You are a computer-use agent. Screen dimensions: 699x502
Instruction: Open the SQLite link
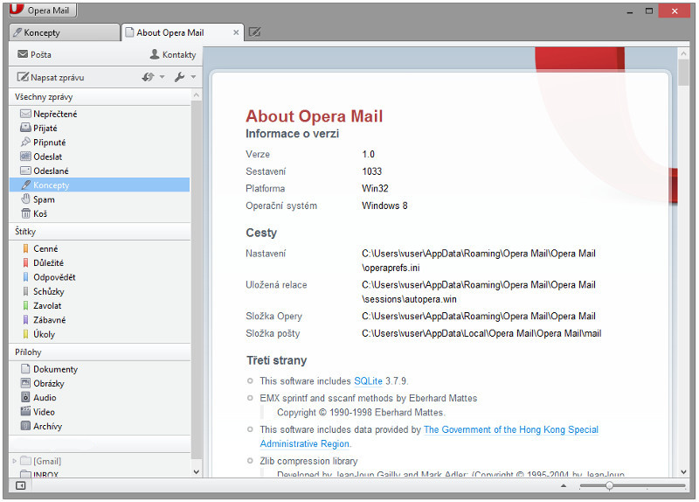click(x=368, y=381)
